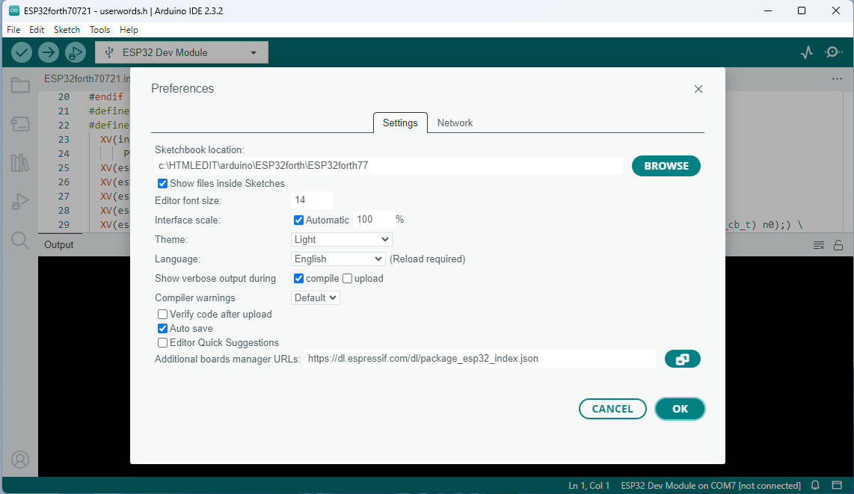Open Boards Manager sidebar icon
This screenshot has width=854, height=494.
(x=20, y=124)
